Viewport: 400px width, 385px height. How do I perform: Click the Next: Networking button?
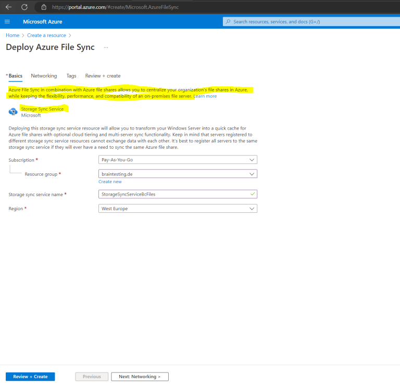140,377
